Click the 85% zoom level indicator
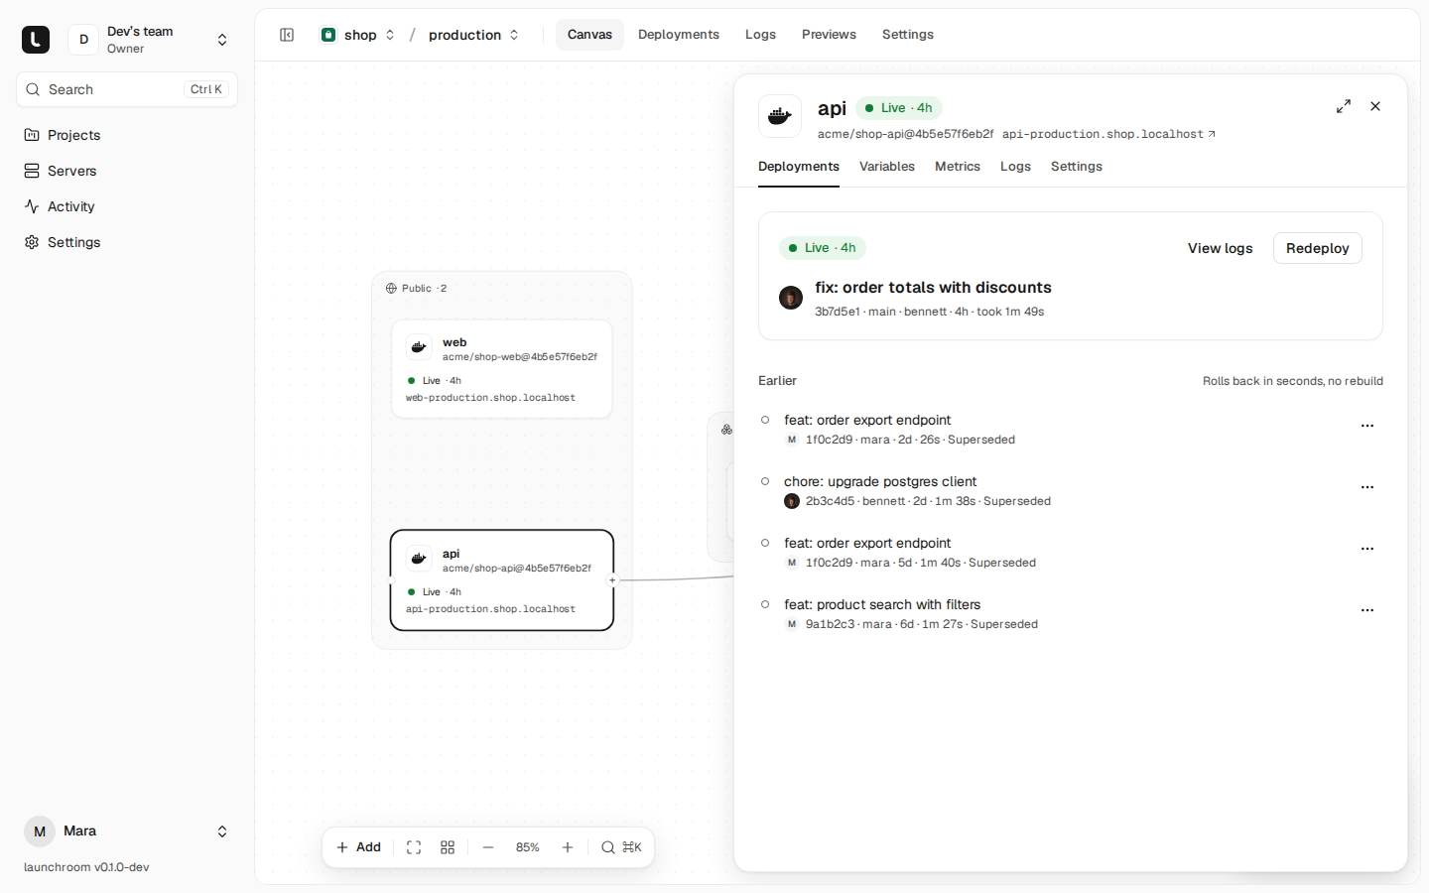 [x=528, y=847]
